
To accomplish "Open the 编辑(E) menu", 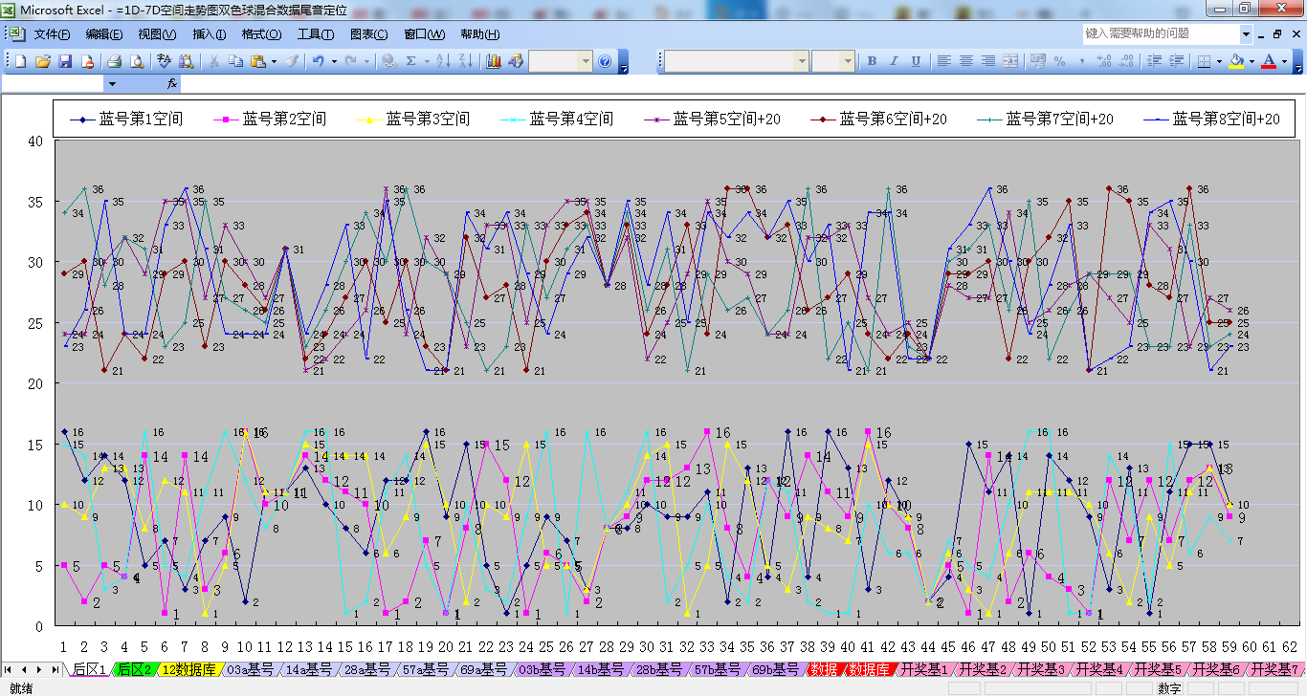I will 104,34.
